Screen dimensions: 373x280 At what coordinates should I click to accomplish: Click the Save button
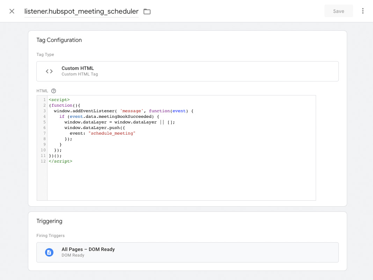click(338, 11)
